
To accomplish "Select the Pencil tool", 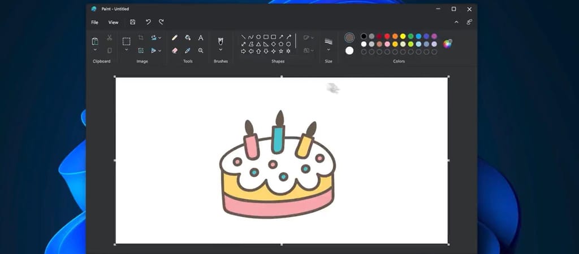I will coord(175,38).
